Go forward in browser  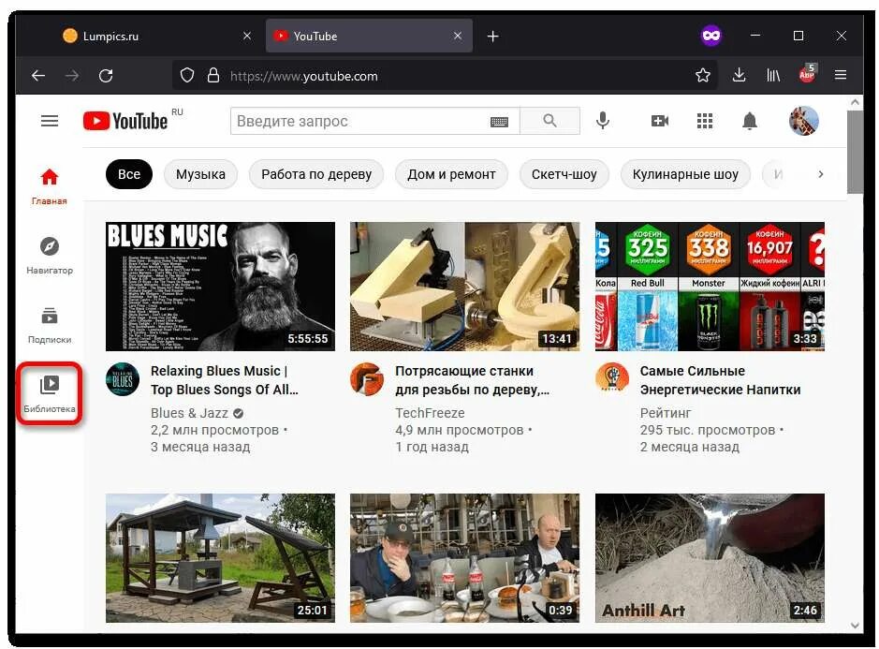tap(72, 75)
